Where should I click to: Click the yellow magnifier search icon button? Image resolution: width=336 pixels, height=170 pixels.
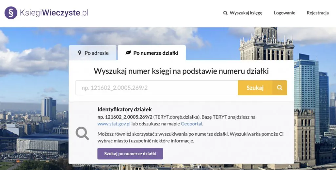pos(280,88)
